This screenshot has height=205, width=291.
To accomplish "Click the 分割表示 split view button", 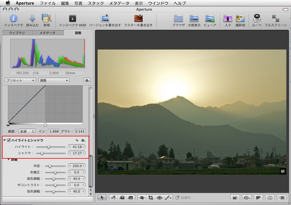I will 194,19.
